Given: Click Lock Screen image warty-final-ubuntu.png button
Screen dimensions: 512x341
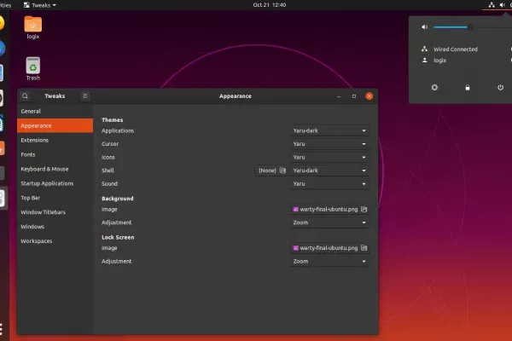Looking at the screenshot, I should click(x=329, y=248).
